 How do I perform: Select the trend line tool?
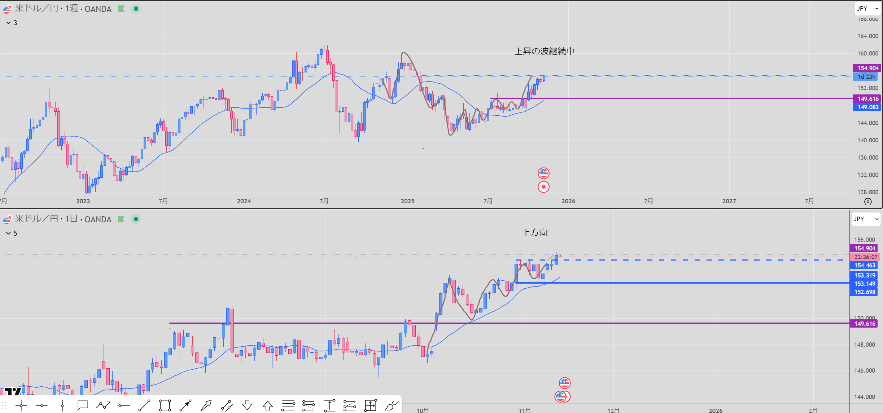[144, 406]
